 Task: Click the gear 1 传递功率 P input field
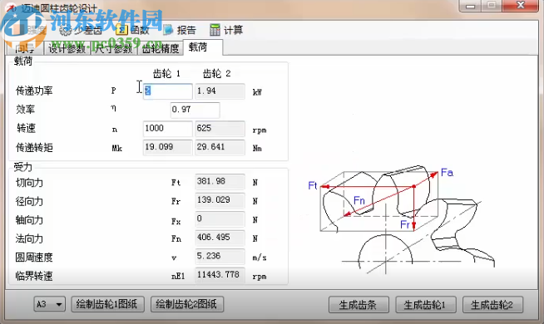point(167,91)
